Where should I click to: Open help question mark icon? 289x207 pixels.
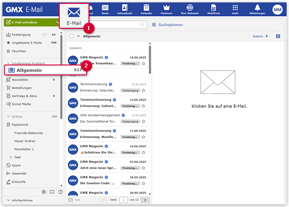tap(60, 192)
